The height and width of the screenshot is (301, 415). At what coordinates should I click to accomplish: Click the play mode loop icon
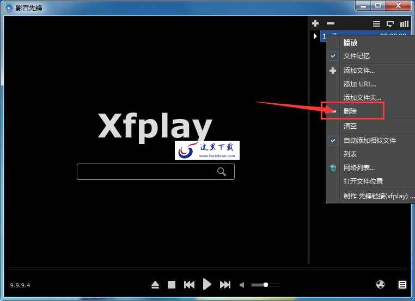click(x=390, y=24)
